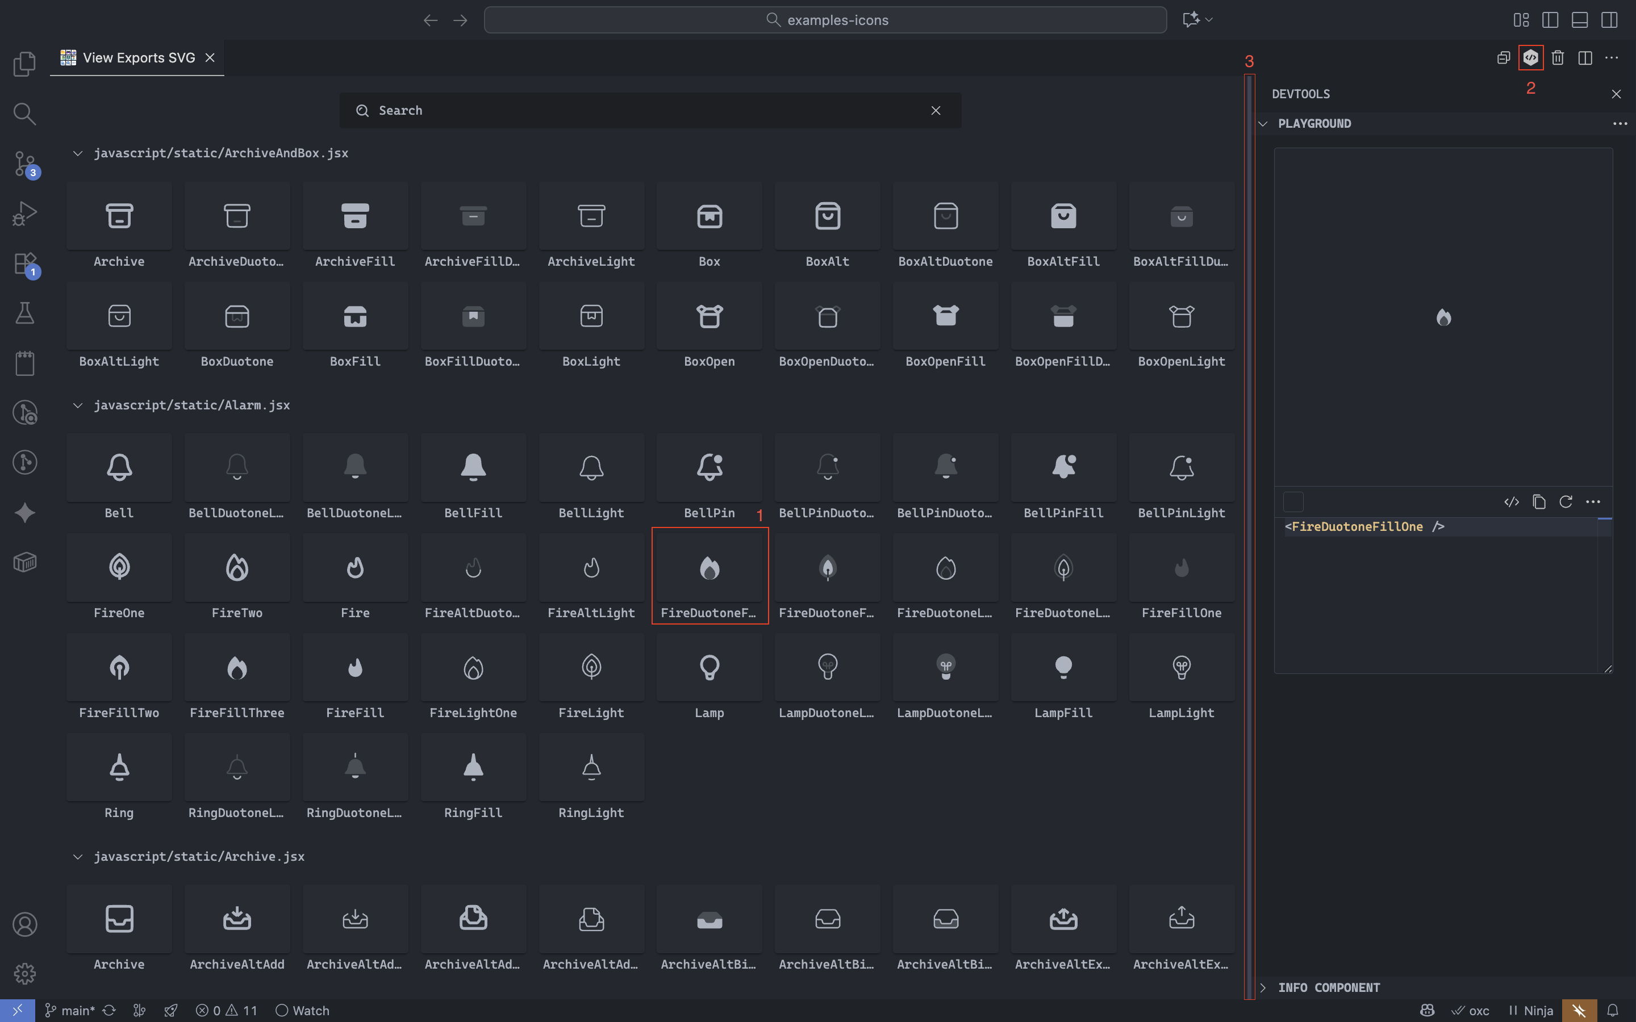Screen dimensions: 1636x1022
Task: Refresh the playground preview with the reload icon
Action: click(1566, 501)
